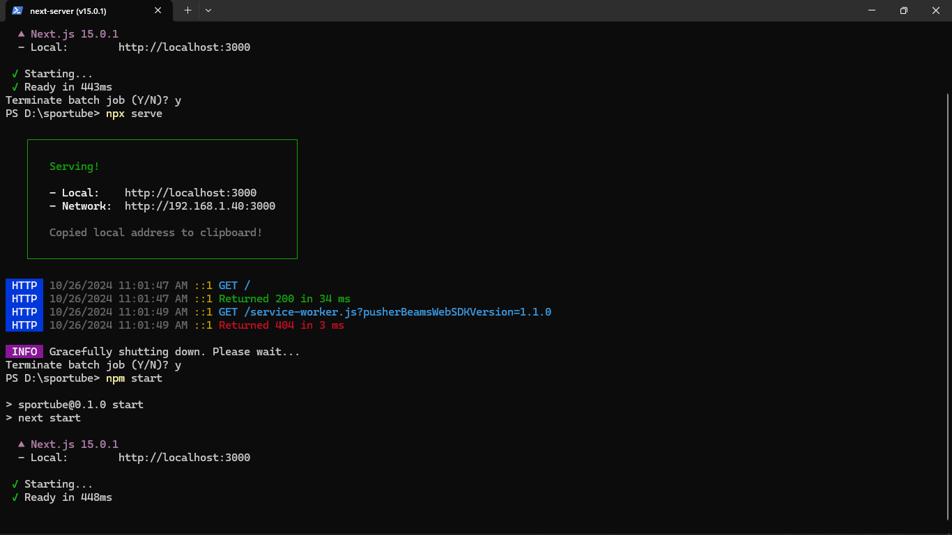Click the "Next.js 15.0.1" heading at the bottom
The height and width of the screenshot is (535, 952).
pyautogui.click(x=75, y=444)
